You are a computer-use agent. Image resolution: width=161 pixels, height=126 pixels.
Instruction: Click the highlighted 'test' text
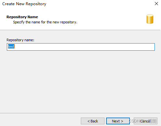[11, 46]
